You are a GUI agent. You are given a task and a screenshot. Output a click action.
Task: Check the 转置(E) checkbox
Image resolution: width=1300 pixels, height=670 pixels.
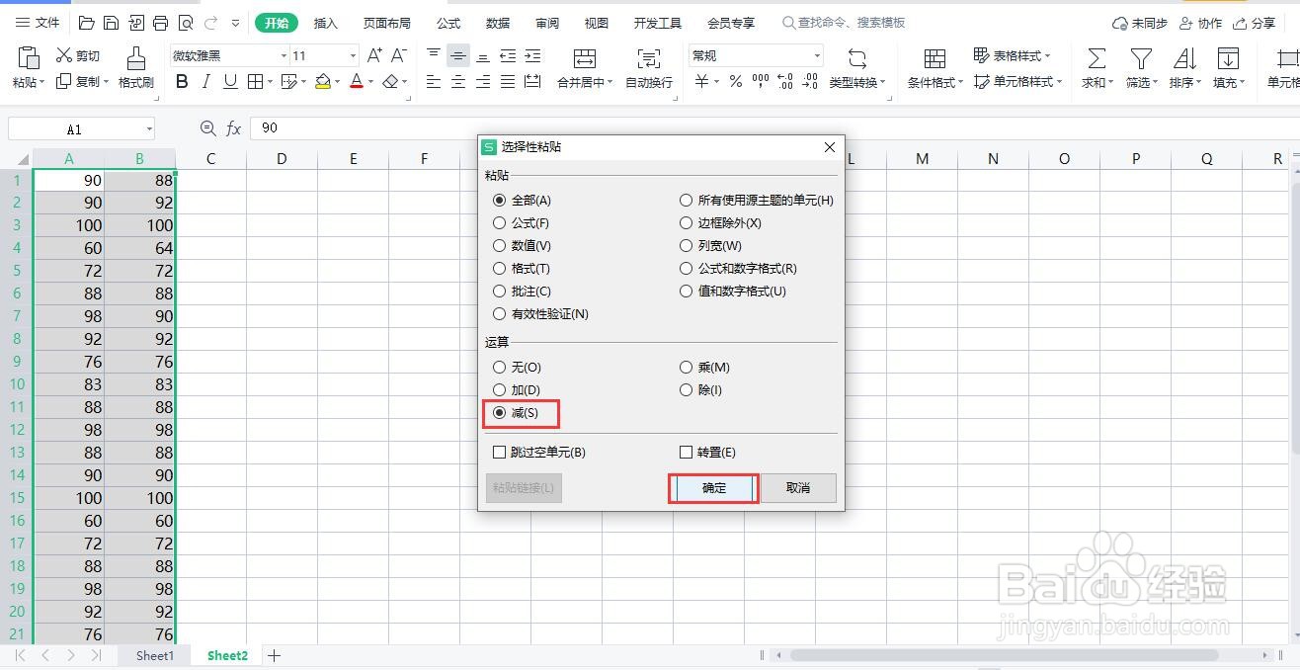click(x=686, y=452)
